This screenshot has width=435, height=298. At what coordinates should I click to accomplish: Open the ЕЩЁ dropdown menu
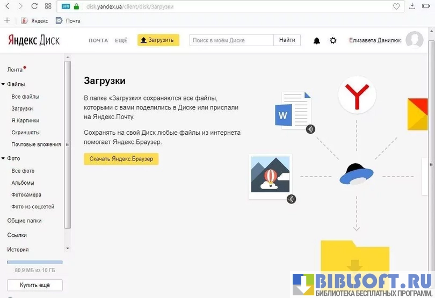121,40
